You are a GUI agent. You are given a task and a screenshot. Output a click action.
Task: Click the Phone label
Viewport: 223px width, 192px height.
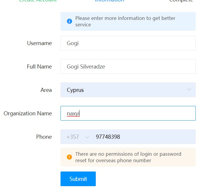pos(44,137)
